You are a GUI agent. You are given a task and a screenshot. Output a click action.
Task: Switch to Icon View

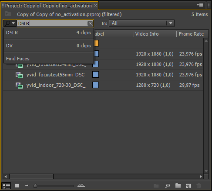coord(17,186)
